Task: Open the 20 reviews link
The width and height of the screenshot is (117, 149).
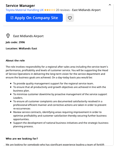Action: 63,10
